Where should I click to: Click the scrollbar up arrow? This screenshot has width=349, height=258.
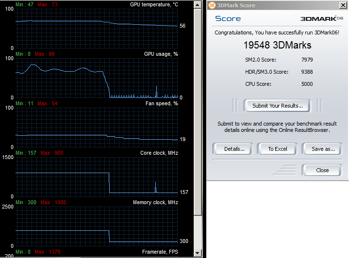tap(198, 5)
